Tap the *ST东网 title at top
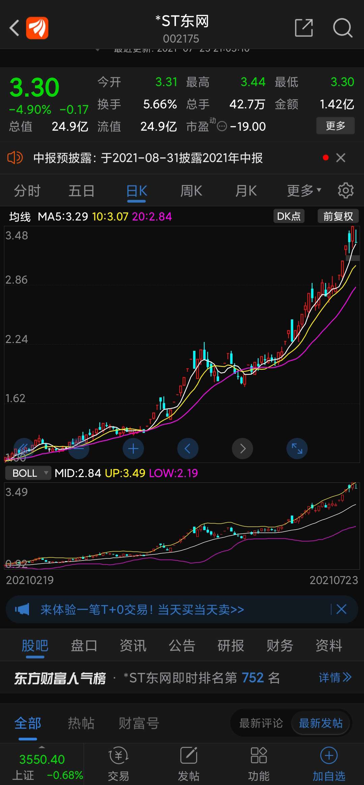 182,21
